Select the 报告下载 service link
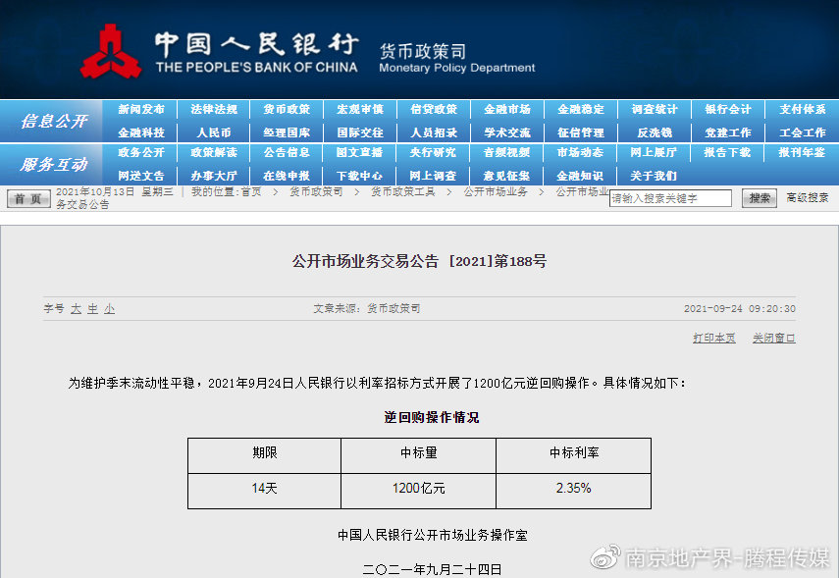This screenshot has width=839, height=578. point(727,152)
